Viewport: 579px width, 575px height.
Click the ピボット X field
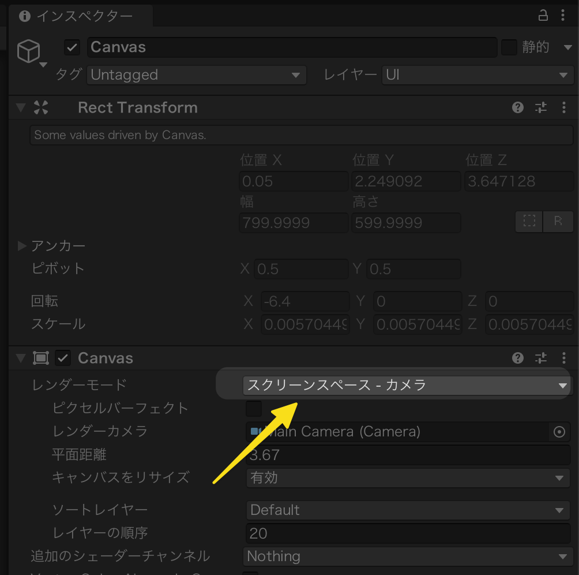coord(301,268)
